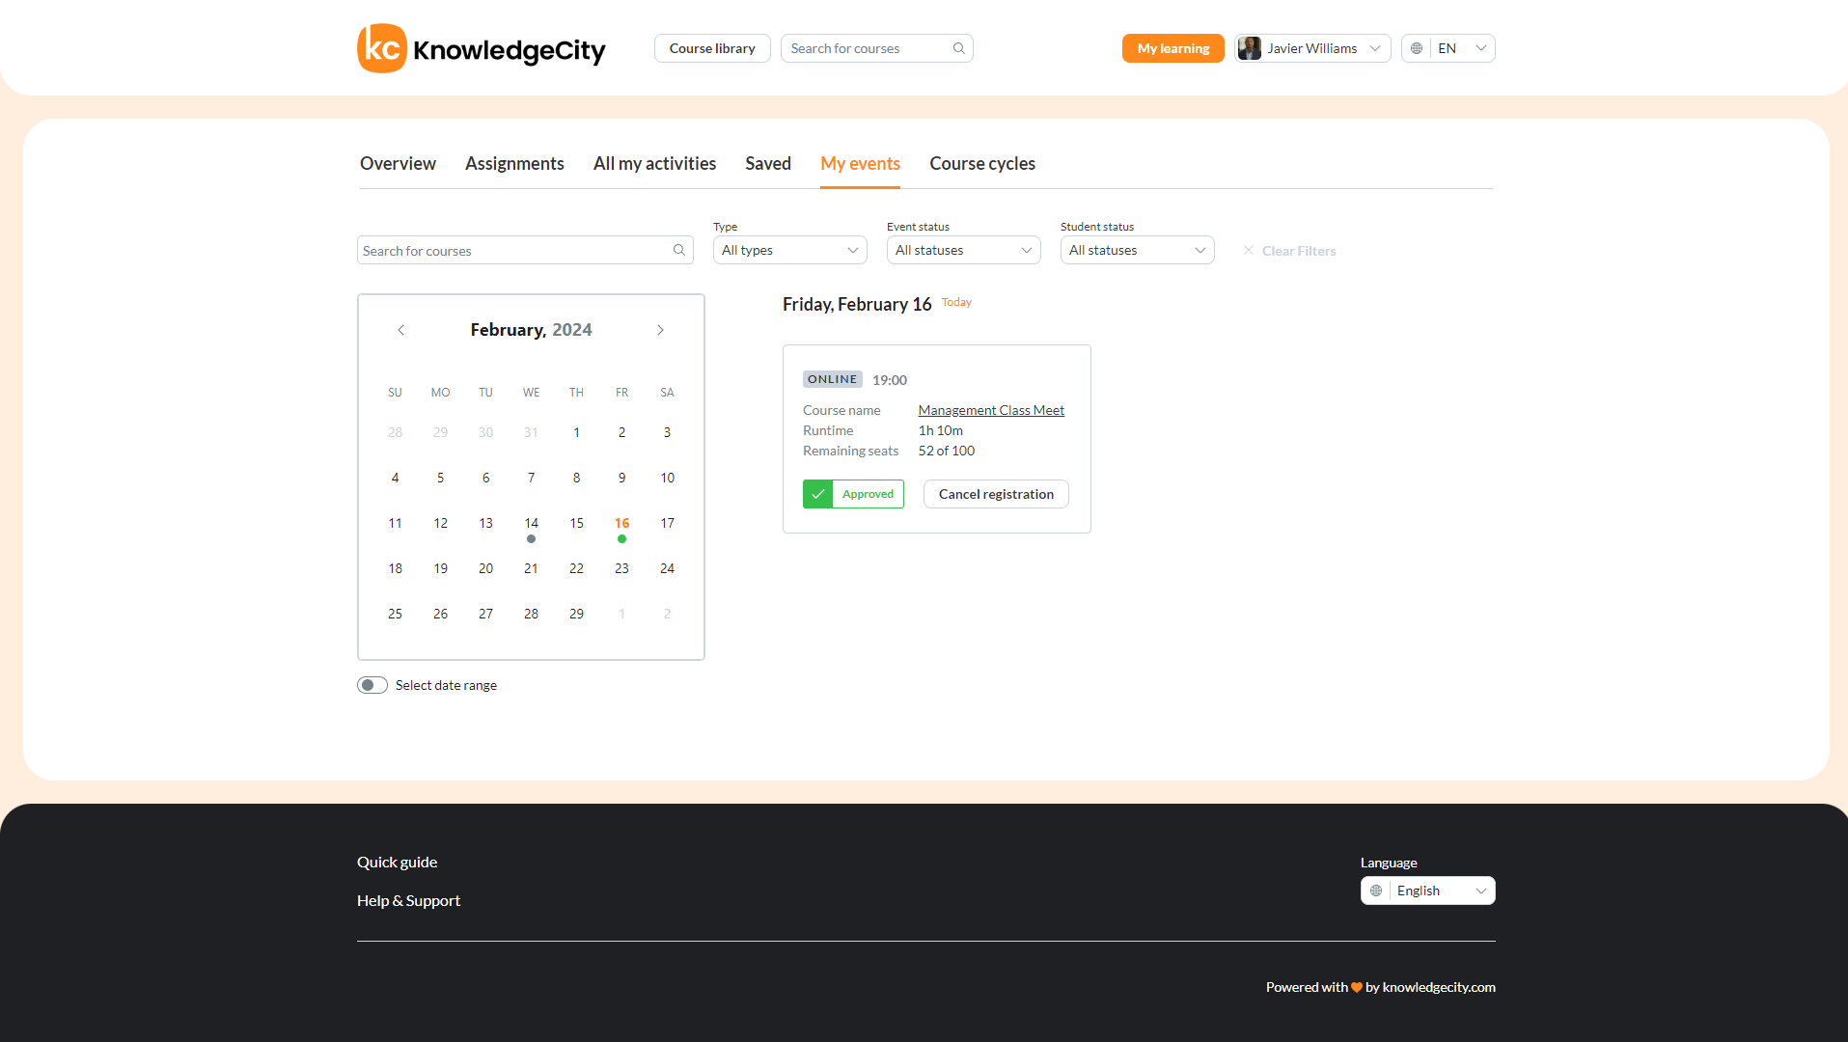The height and width of the screenshot is (1042, 1848).
Task: Open the Student status dropdown
Action: pos(1136,250)
